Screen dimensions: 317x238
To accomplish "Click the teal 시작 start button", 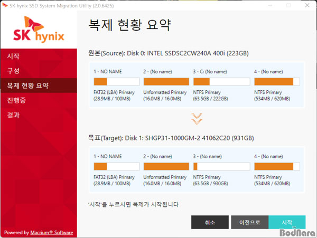I will pyautogui.click(x=287, y=222).
